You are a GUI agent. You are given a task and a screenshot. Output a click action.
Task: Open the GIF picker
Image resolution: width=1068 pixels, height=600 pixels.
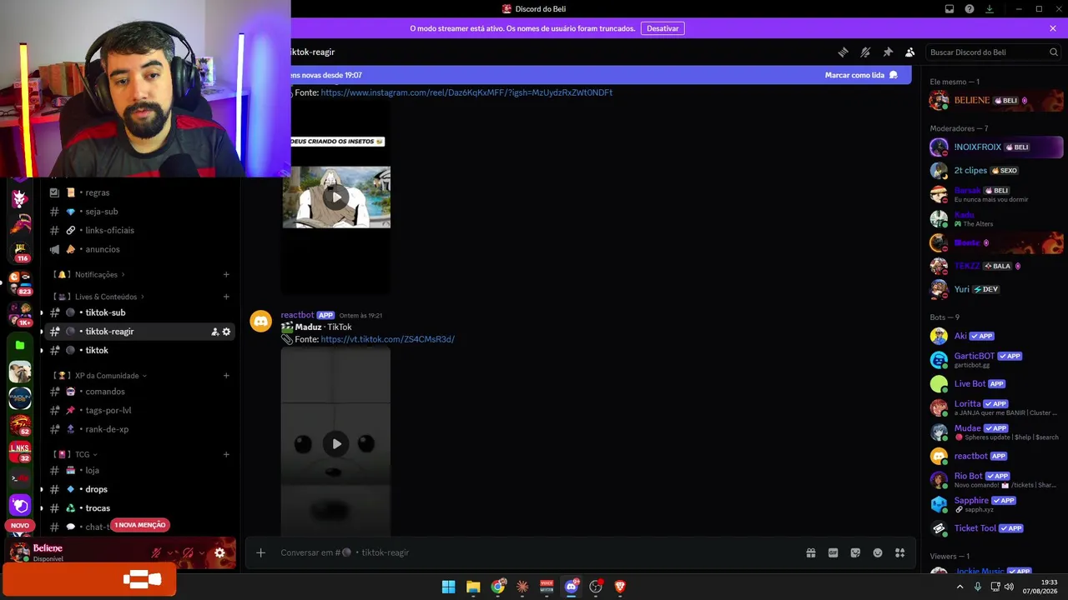833,552
